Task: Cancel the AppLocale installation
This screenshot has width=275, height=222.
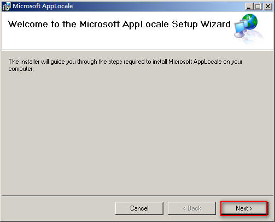Action: 139,208
